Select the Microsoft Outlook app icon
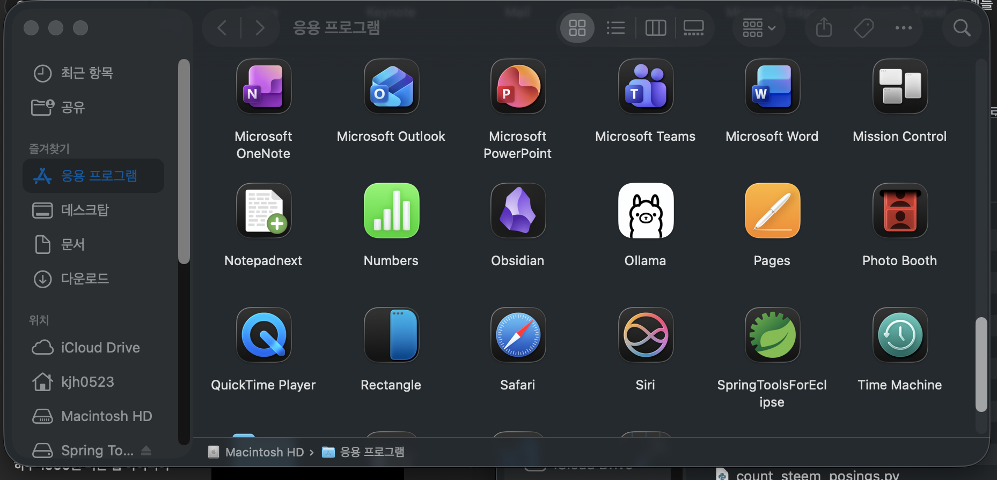Viewport: 997px width, 480px height. coord(391,86)
